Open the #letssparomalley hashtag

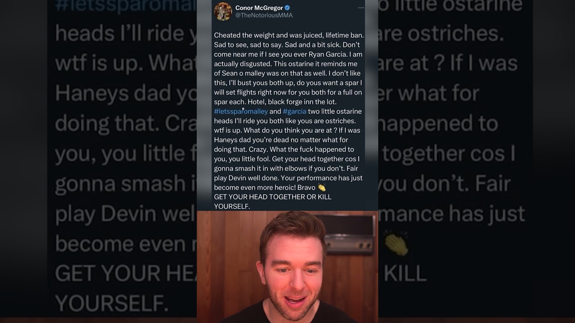(x=241, y=111)
